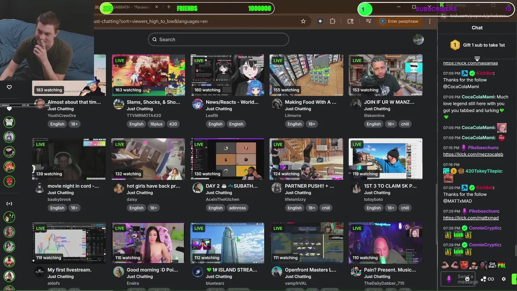Click the page URL in address bar
Image resolution: width=517 pixels, height=291 pixels.
151,21
